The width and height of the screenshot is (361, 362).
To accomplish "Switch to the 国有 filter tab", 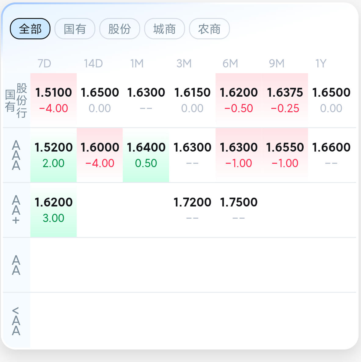I will tap(75, 29).
